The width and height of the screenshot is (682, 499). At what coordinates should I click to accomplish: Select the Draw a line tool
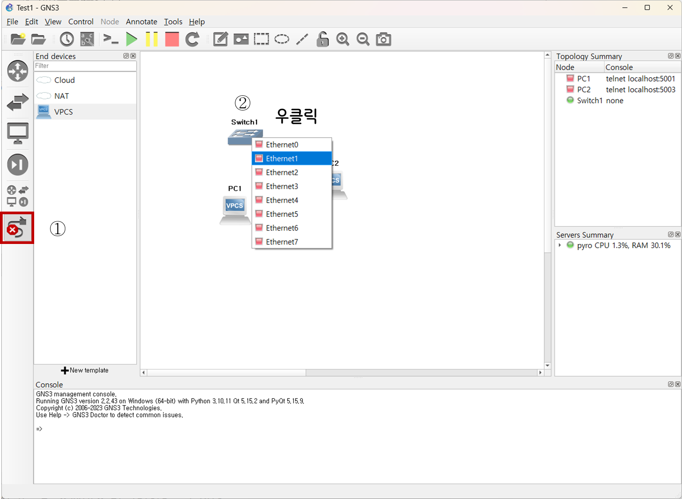[302, 39]
